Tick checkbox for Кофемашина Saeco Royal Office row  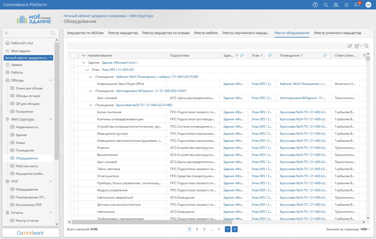(x=73, y=84)
